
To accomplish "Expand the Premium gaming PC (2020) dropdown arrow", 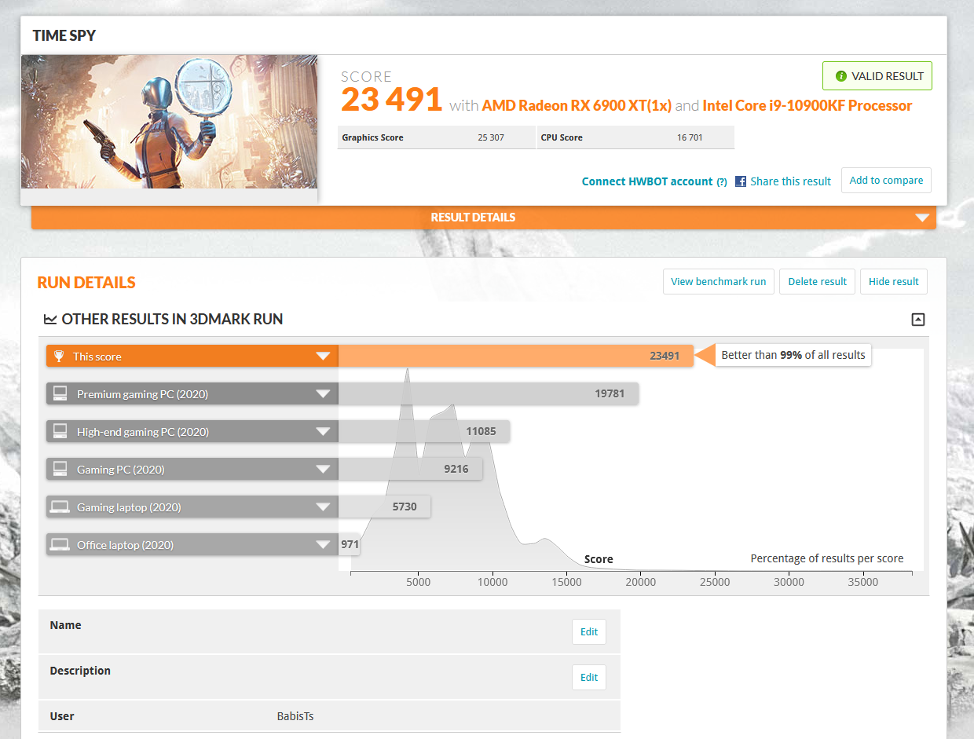I will click(x=323, y=394).
